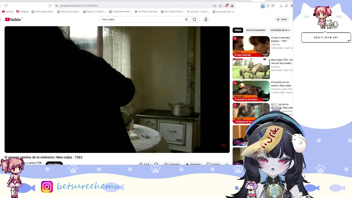The height and width of the screenshot is (198, 352).
Task: Click the 'fecushog' channel name
Action: coord(275,67)
